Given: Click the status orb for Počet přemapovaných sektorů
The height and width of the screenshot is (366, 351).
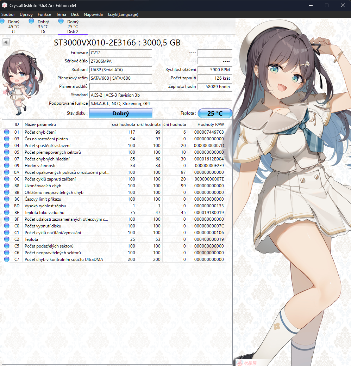Looking at the screenshot, I should [x=7, y=152].
